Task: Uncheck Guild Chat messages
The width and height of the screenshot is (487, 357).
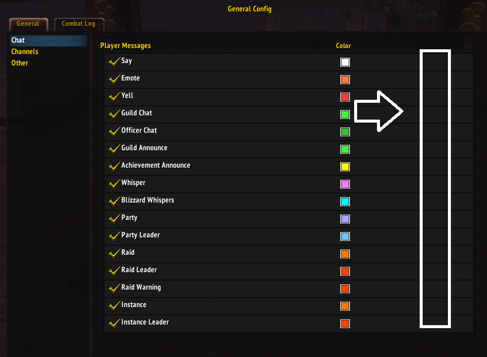Action: [113, 112]
